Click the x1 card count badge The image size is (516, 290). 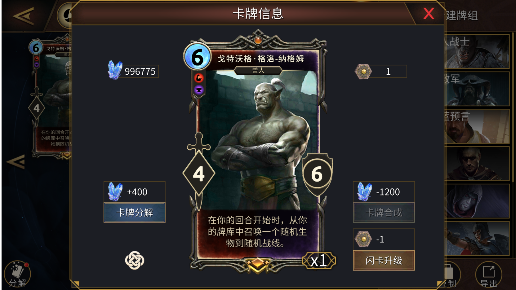(x=319, y=261)
